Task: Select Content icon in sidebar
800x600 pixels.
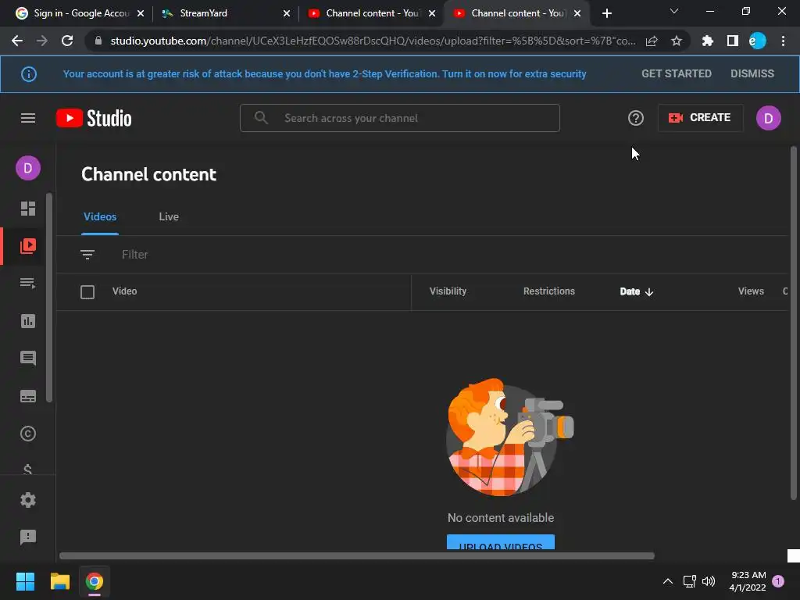Action: (x=28, y=246)
